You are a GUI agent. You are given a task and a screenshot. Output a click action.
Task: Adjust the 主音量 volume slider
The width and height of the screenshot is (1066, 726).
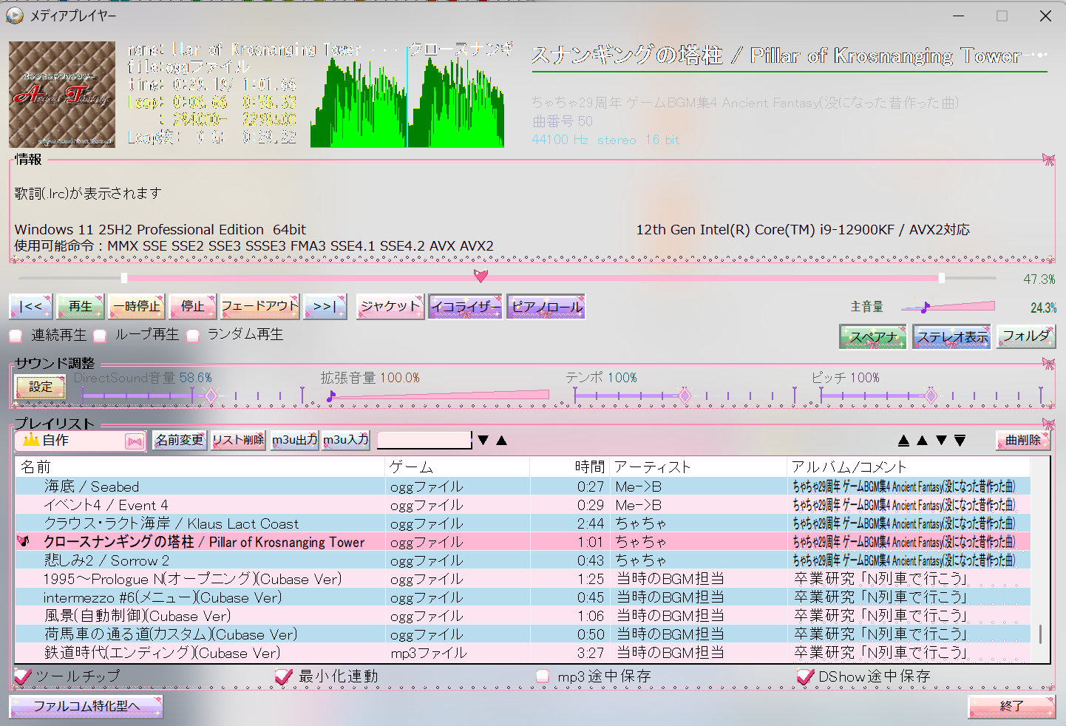pos(948,306)
